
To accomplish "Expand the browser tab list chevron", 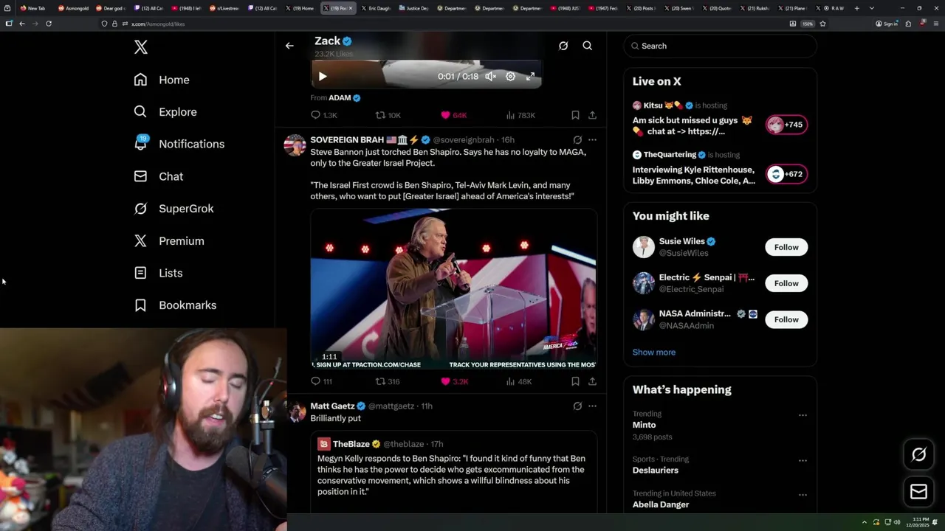I will pos(872,8).
